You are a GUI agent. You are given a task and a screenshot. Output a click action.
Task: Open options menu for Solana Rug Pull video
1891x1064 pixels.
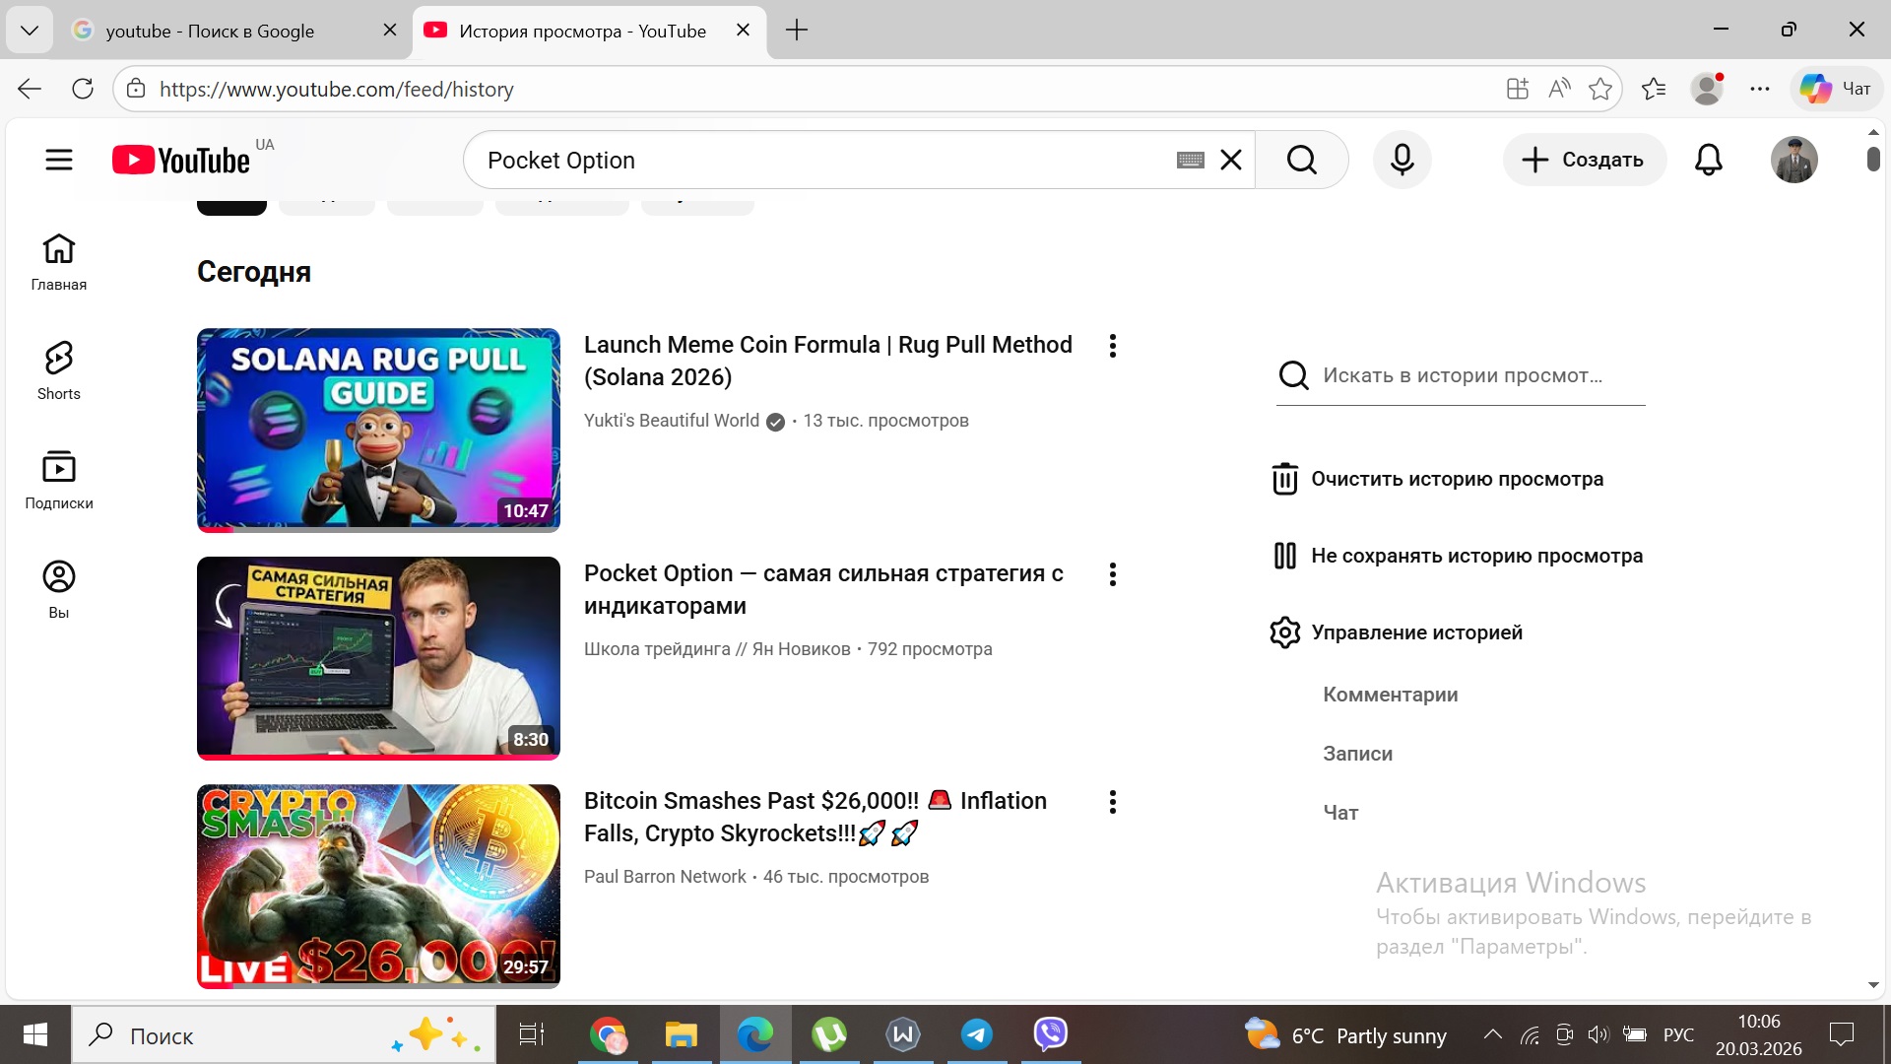click(1112, 346)
